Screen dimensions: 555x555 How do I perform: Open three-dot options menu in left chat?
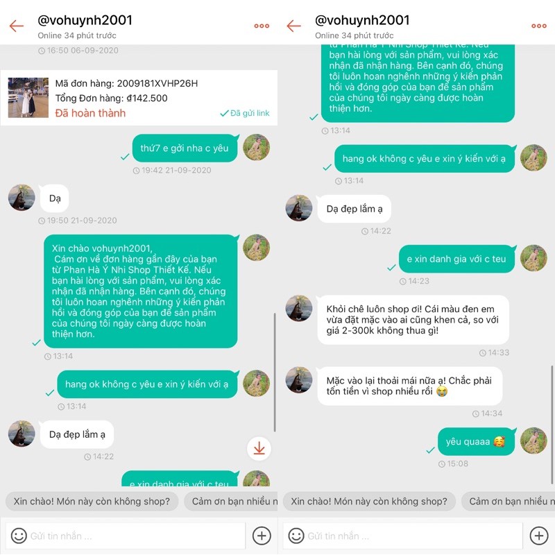coord(262,26)
